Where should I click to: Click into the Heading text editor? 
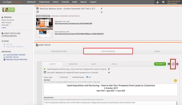(111, 89)
